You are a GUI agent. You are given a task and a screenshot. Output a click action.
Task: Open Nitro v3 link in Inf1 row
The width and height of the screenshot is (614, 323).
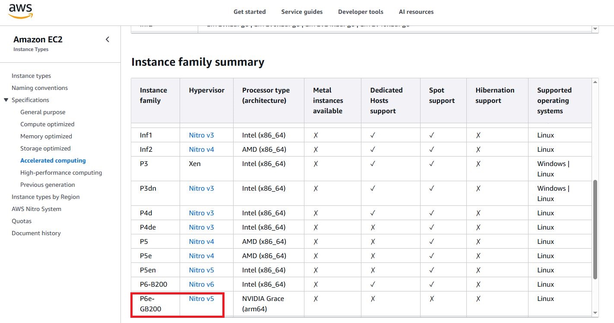click(x=201, y=135)
